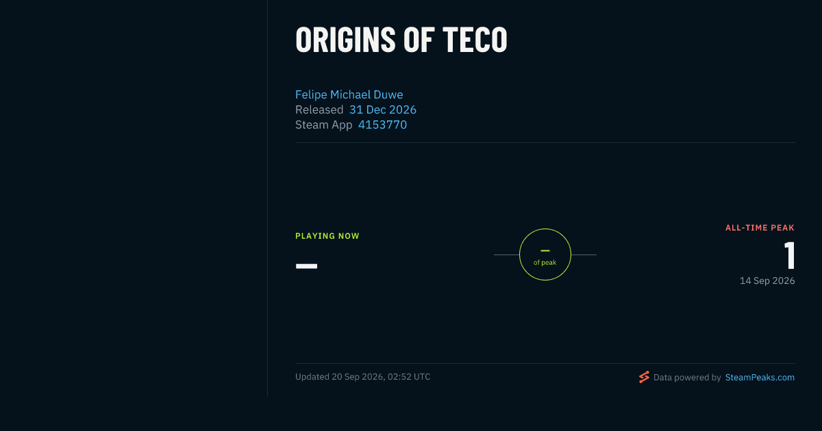This screenshot has width=822, height=431.
Task: Click the peak date 14 Sep 2026
Action: [x=767, y=280]
